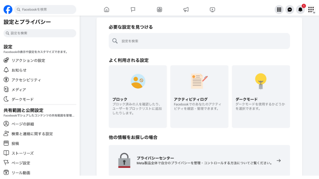Click the 共有範囲と公開設定 heading
Image resolution: width=319 pixels, height=179 pixels.
coord(23,110)
